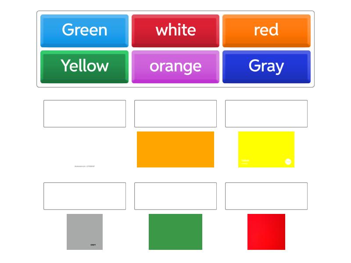
Task: Select the white word tile
Action: point(175,30)
